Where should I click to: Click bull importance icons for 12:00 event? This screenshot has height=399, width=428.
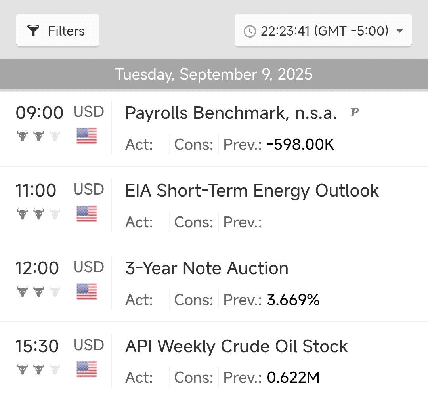point(38,292)
